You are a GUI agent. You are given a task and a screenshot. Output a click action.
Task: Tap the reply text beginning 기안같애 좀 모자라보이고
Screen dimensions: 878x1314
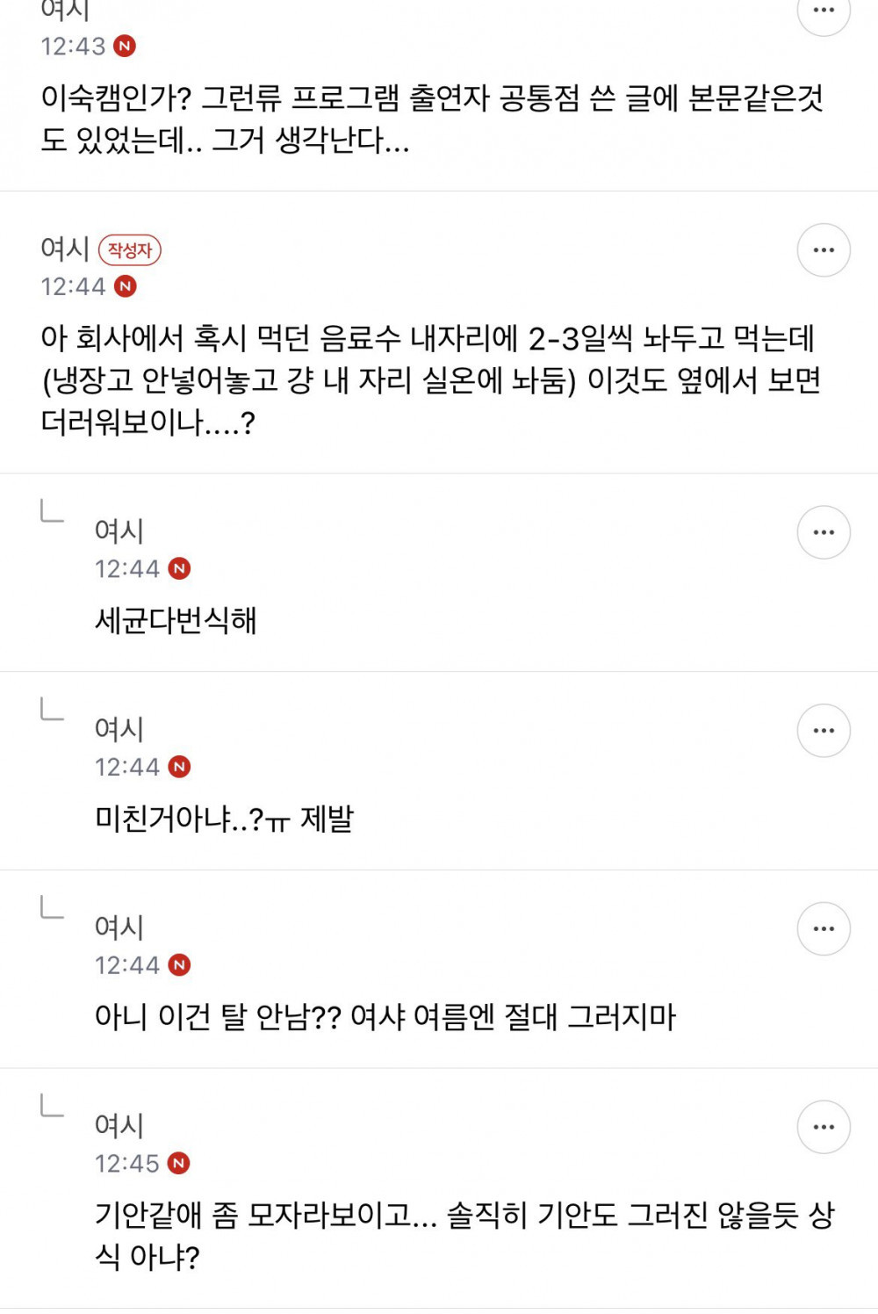pyautogui.click(x=464, y=1236)
